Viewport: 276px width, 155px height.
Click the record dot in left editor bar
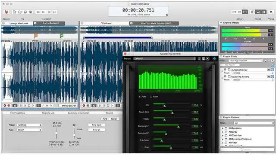[5, 106]
